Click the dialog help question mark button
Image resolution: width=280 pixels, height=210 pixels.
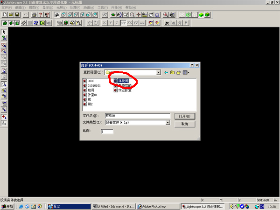[x=192, y=65]
